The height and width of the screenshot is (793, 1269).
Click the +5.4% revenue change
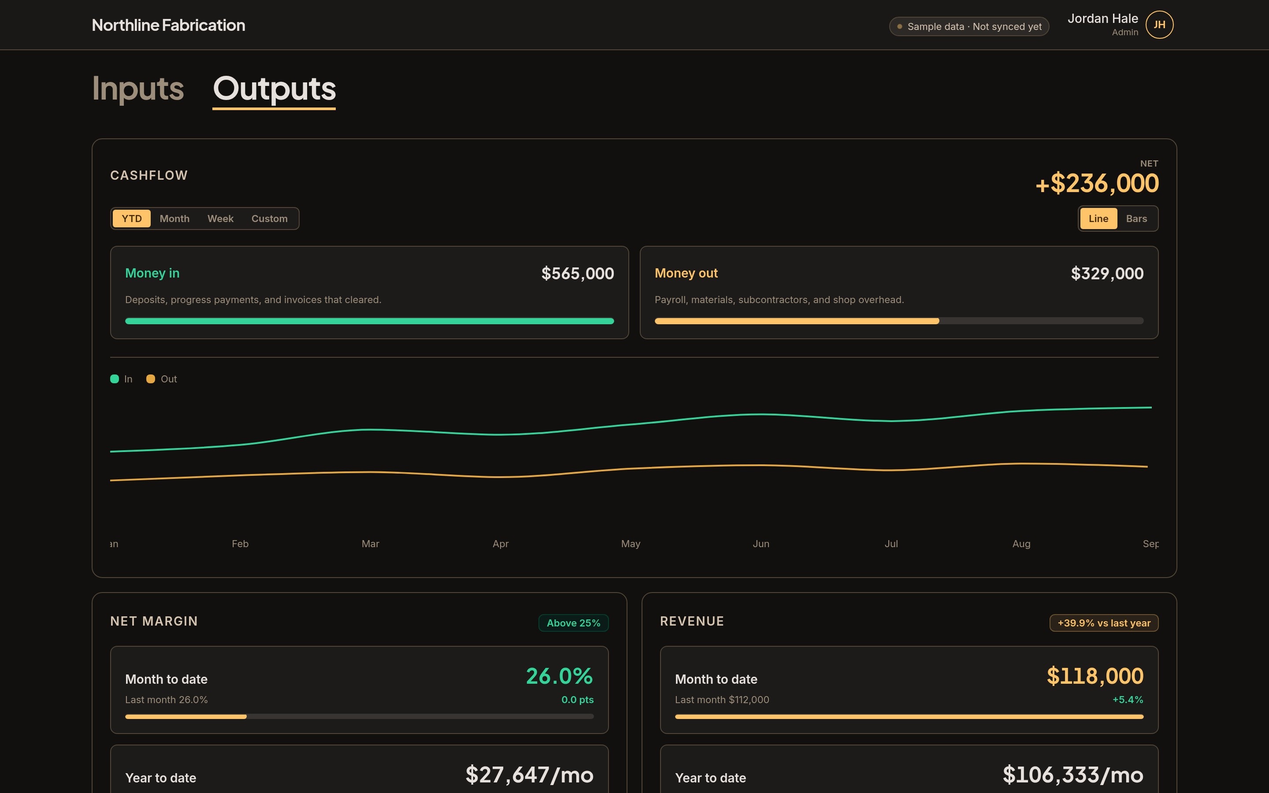[1128, 700]
